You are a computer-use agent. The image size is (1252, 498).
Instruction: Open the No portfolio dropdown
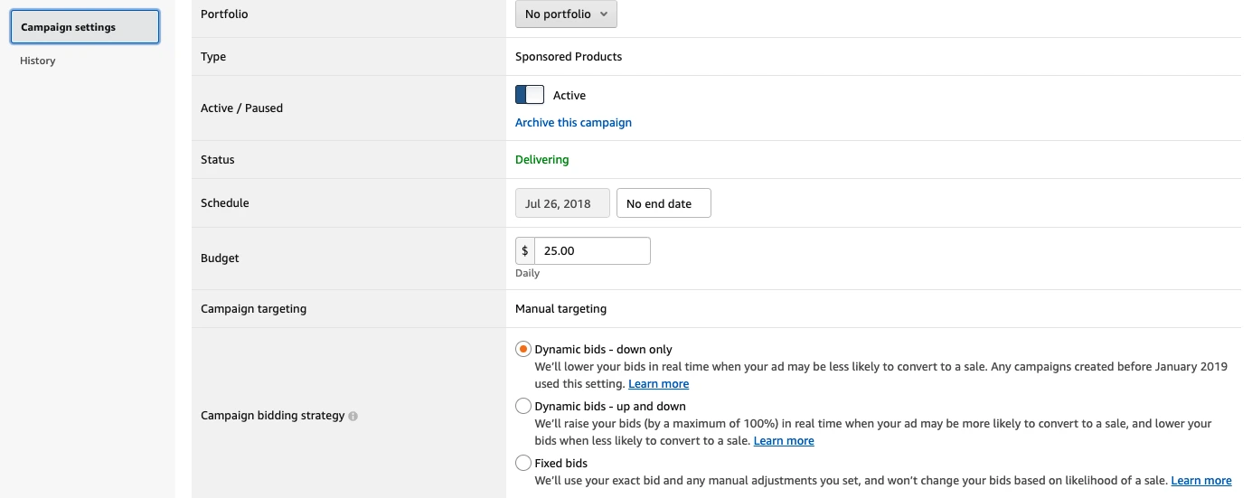(x=566, y=14)
